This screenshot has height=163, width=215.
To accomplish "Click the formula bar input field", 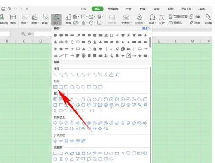I will 42,34.
